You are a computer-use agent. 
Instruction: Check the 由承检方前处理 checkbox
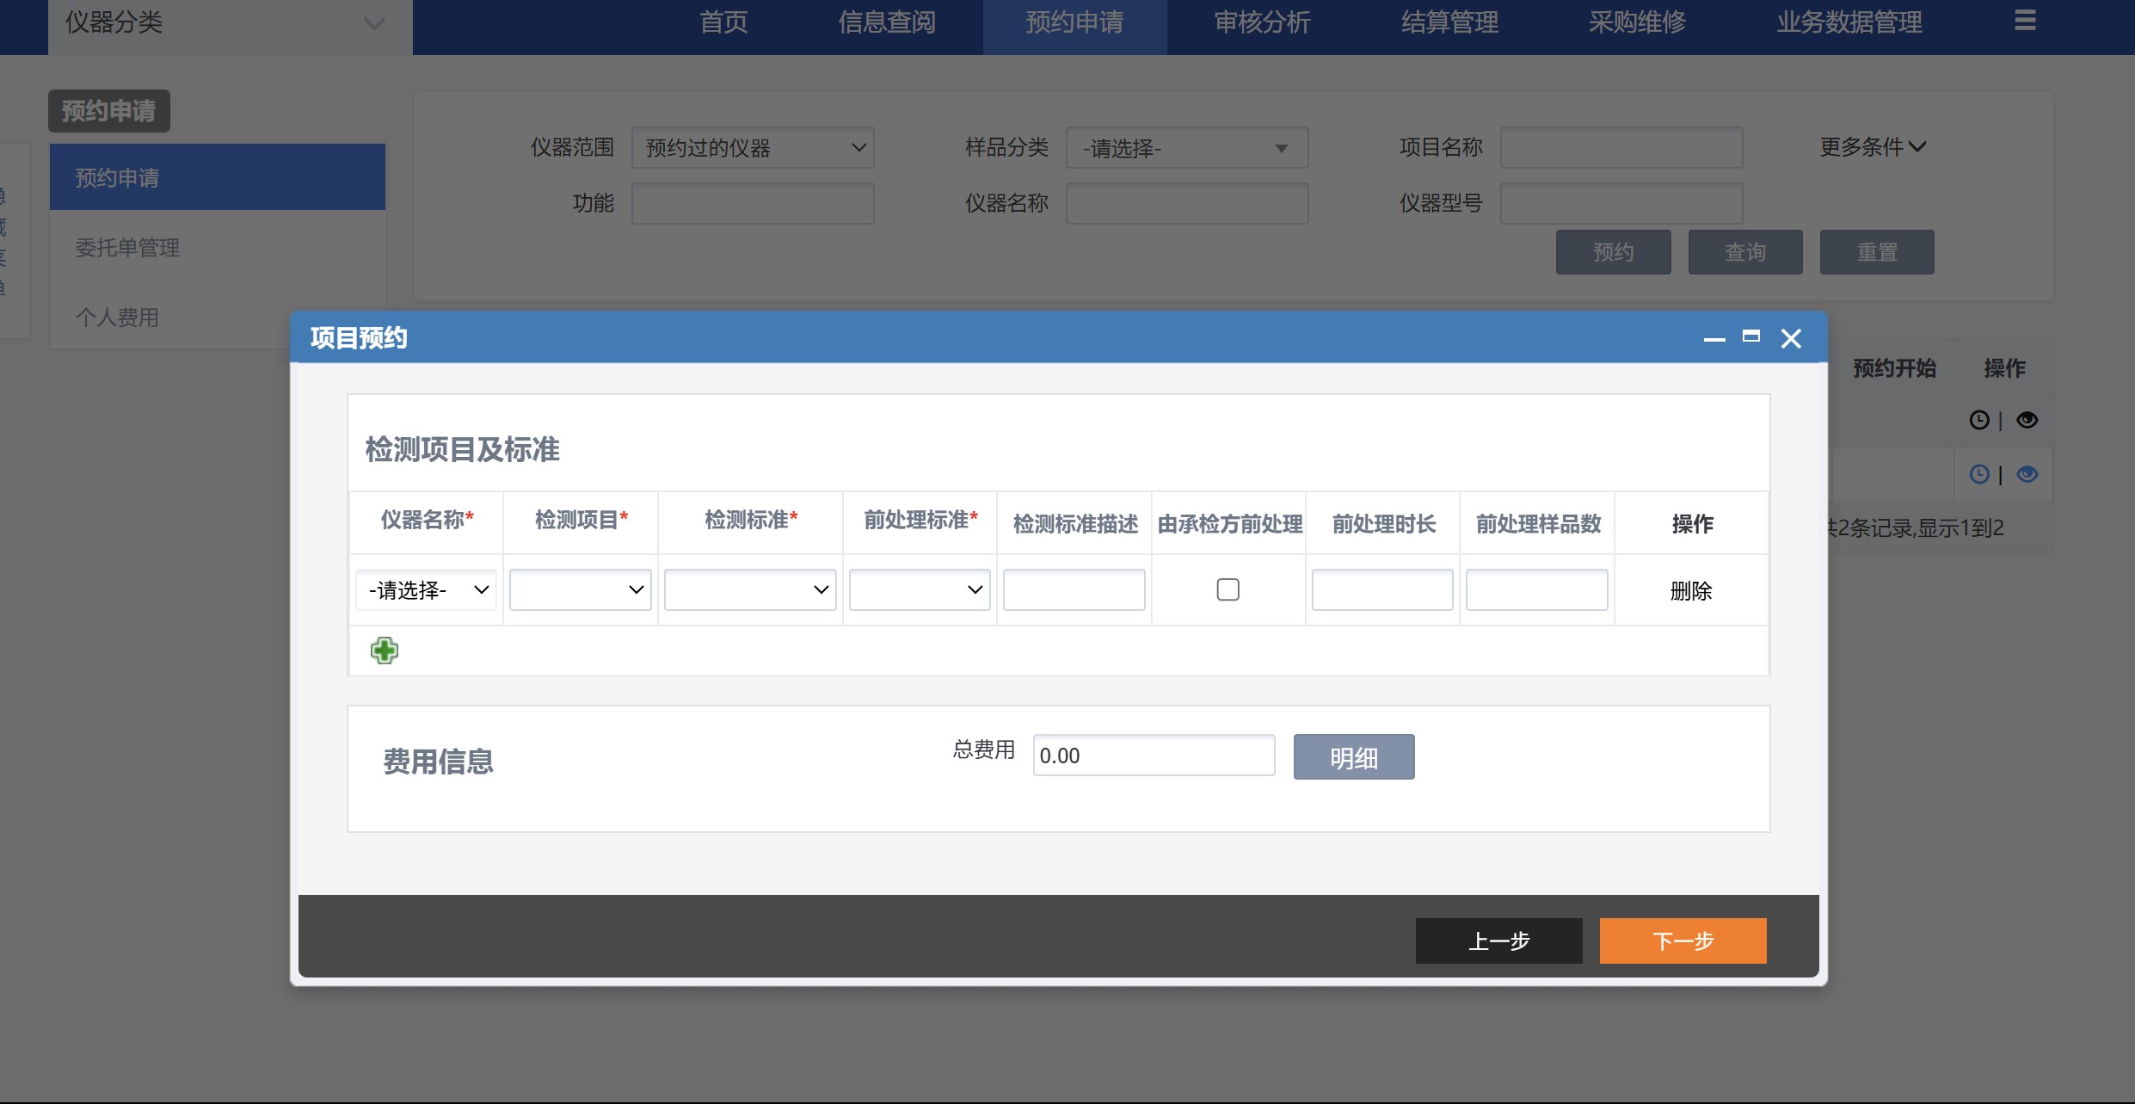[x=1227, y=589]
